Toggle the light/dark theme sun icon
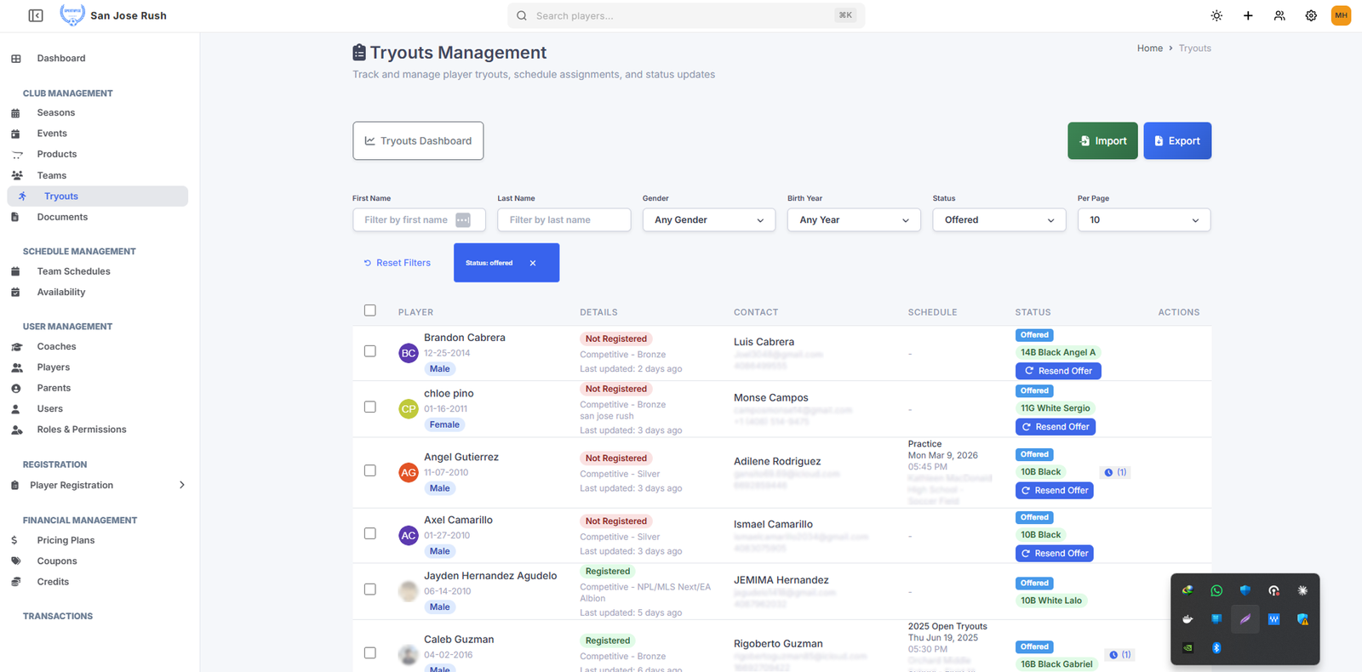The width and height of the screenshot is (1362, 672). tap(1216, 15)
